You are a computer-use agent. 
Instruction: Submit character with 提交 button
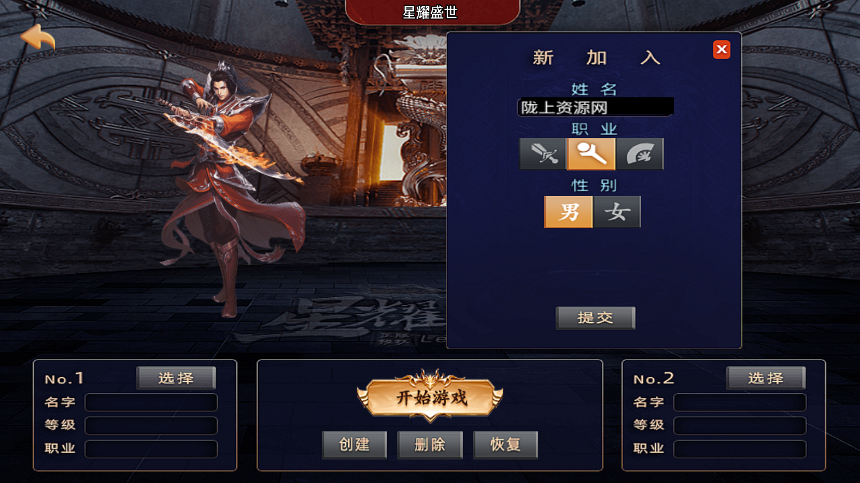pos(595,318)
